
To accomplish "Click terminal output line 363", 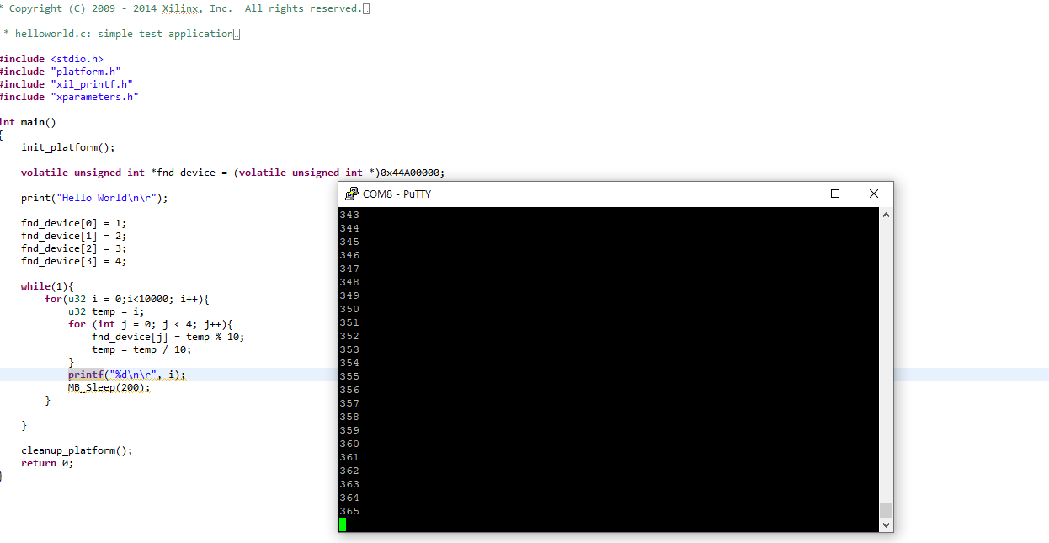I will pos(349,484).
